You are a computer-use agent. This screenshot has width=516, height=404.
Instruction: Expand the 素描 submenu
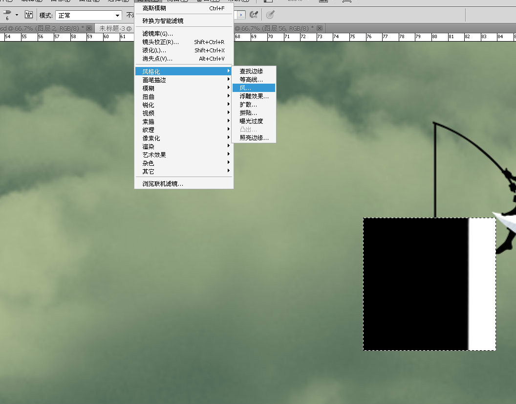(184, 122)
